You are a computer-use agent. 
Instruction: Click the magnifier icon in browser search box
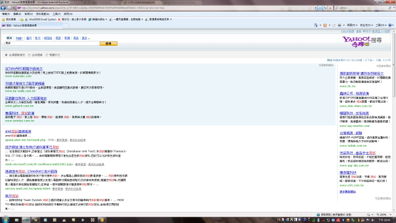tap(390, 8)
